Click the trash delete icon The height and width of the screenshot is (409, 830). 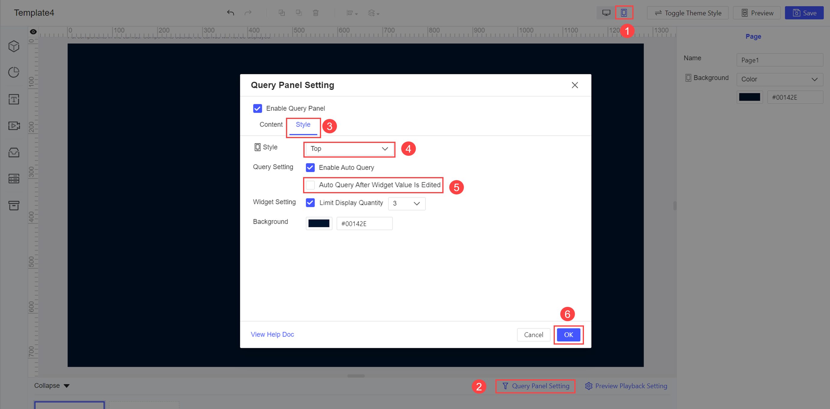coord(316,13)
